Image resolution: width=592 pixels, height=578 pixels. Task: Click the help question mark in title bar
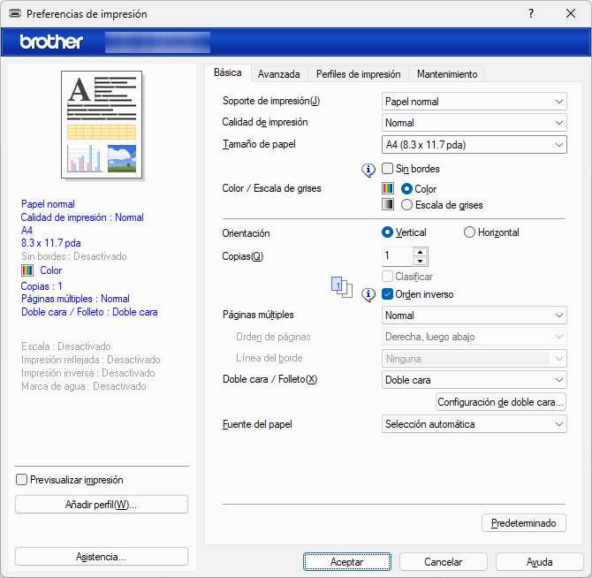coord(530,14)
